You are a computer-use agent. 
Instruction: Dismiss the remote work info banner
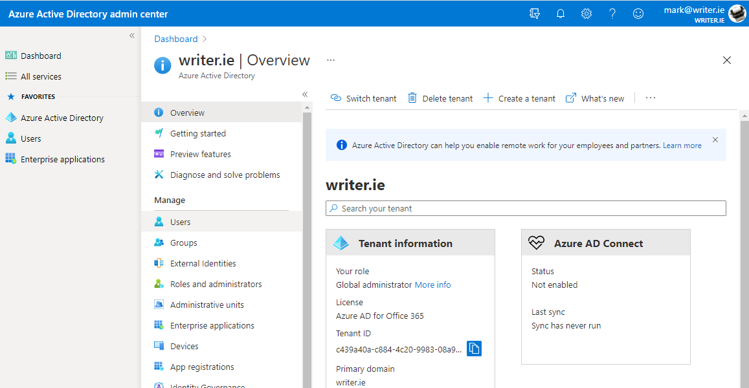(x=715, y=140)
